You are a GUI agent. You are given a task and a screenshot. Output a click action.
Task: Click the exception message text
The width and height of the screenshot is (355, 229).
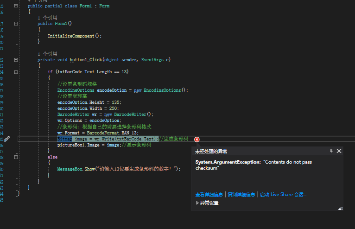click(x=254, y=165)
